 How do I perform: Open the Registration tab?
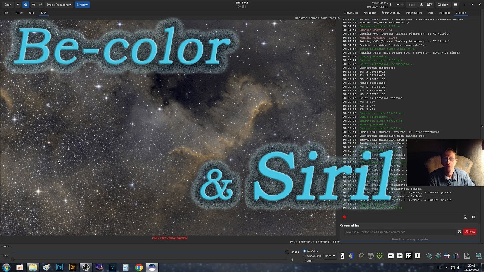(414, 13)
